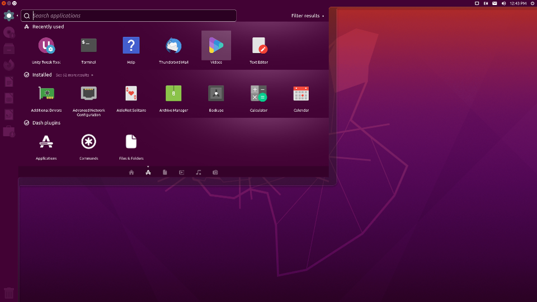Open Unity Tweak Tool app

[x=46, y=50]
